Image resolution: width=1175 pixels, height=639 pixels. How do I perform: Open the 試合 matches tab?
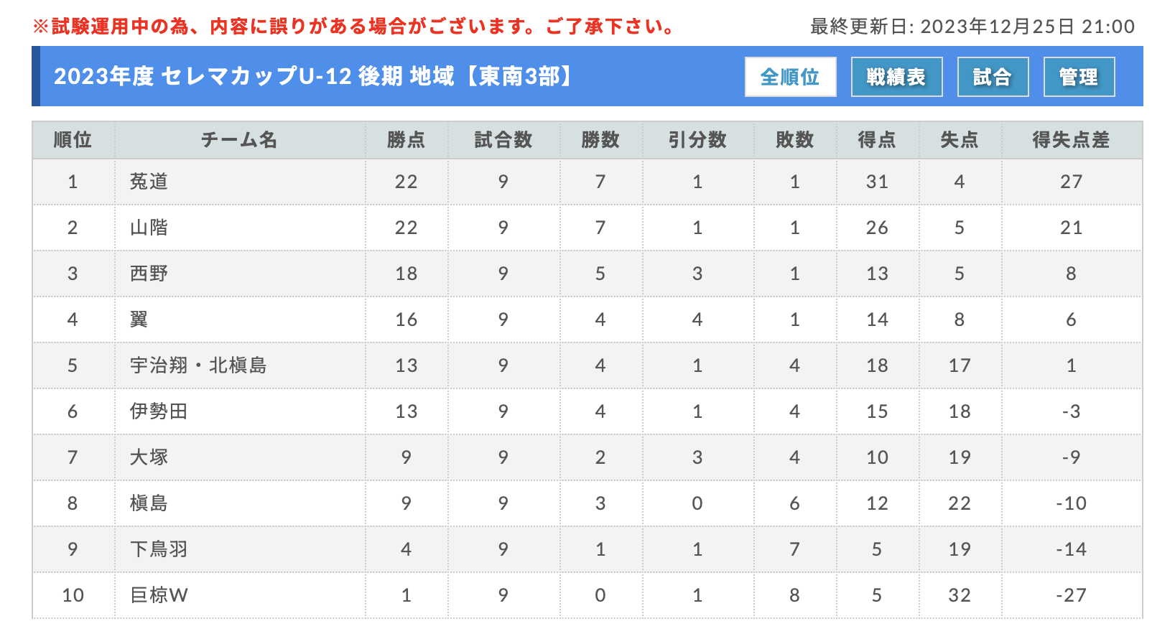993,77
